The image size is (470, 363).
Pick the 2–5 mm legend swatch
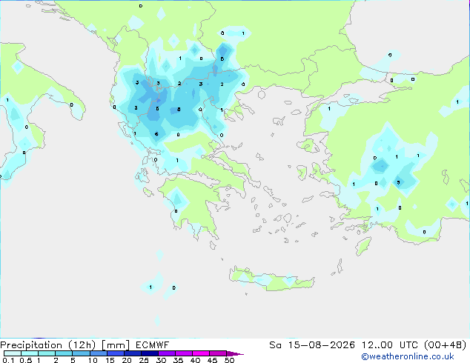64,353
